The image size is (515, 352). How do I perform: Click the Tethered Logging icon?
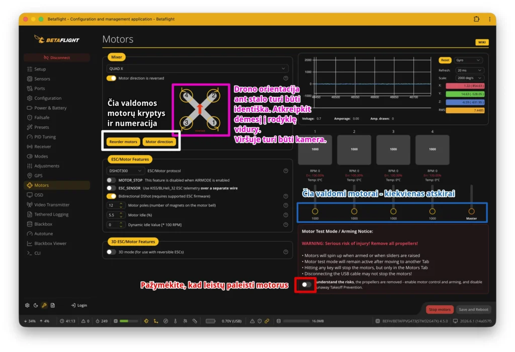[30, 214]
